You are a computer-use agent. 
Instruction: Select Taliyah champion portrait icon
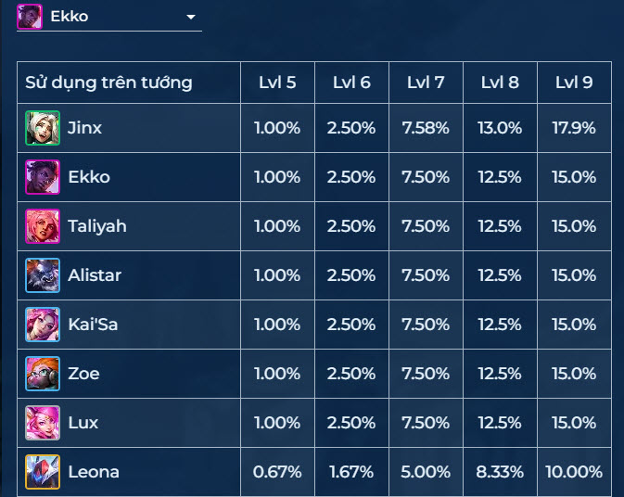click(x=43, y=226)
